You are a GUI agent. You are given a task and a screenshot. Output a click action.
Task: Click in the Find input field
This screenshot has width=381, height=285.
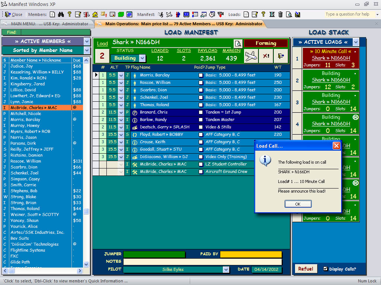56,32
